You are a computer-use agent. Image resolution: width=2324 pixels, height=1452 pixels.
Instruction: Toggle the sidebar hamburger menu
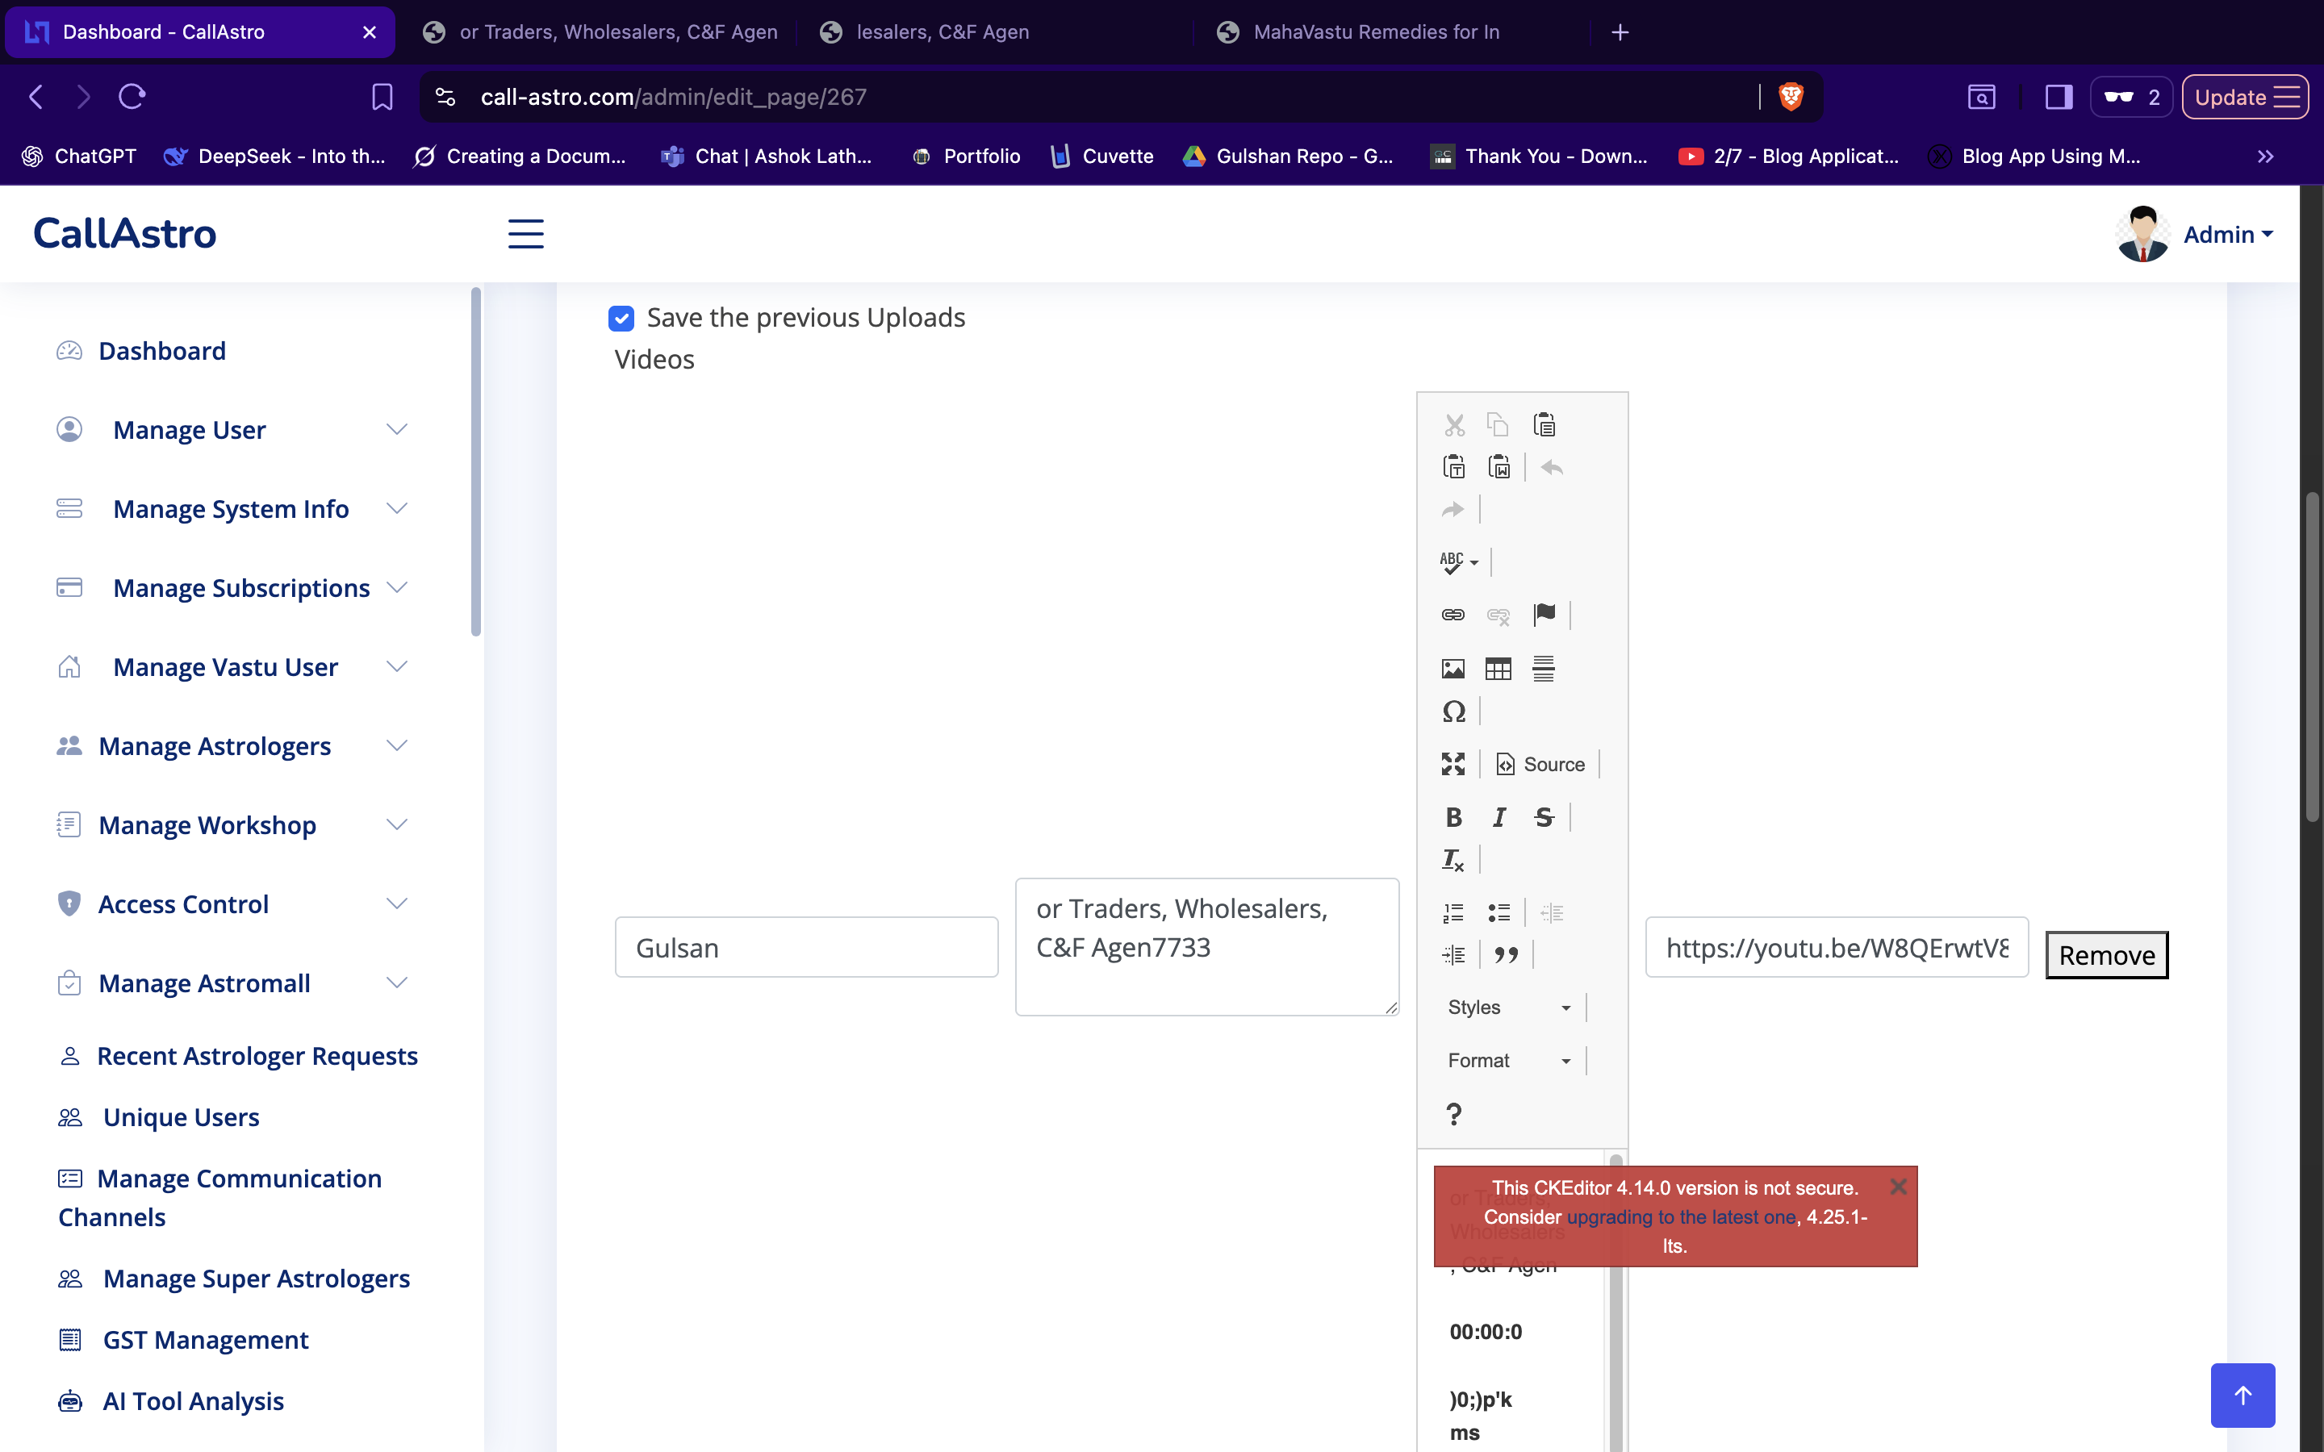tap(525, 233)
